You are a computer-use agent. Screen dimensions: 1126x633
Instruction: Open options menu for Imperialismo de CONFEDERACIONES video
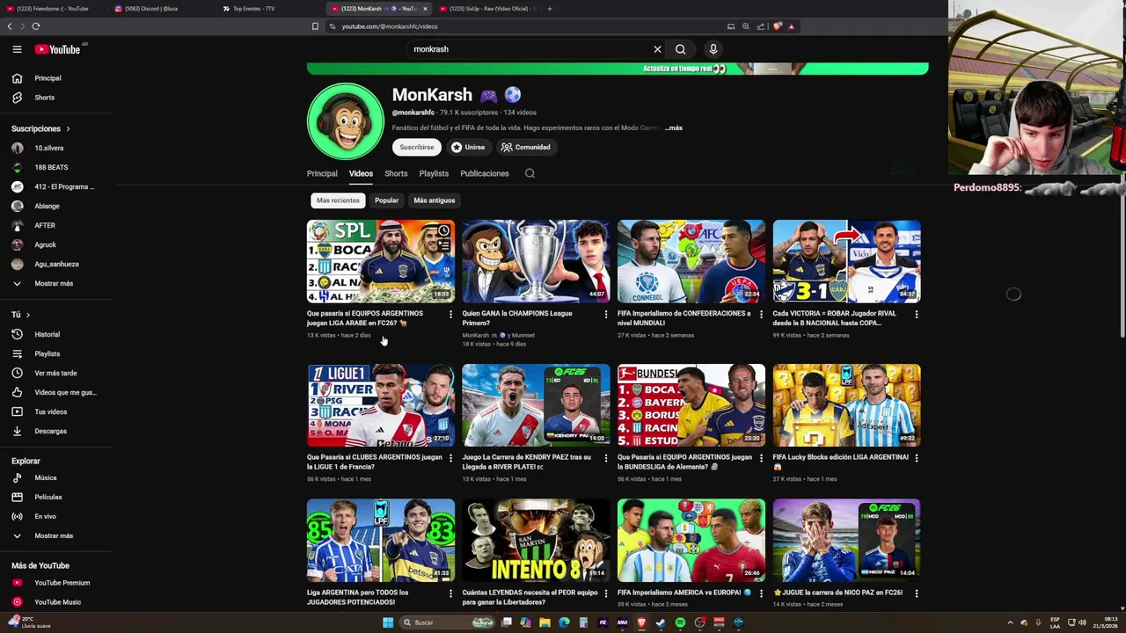pyautogui.click(x=761, y=314)
